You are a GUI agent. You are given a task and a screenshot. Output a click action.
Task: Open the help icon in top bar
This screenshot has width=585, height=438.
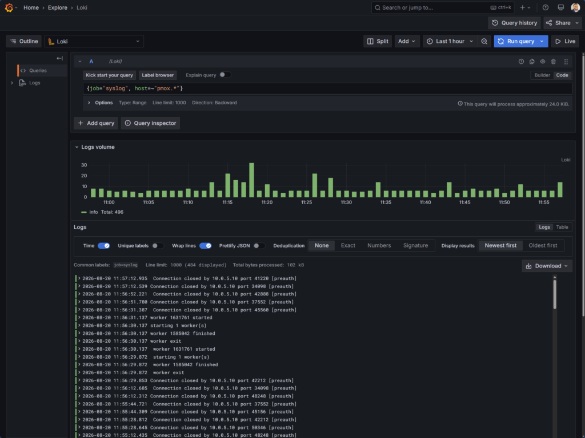(x=546, y=7)
